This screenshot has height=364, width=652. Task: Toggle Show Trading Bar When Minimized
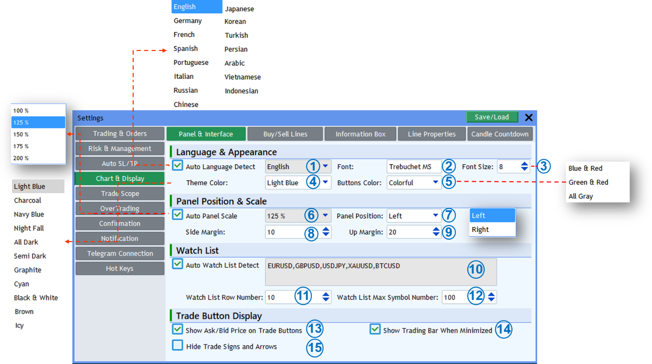click(375, 329)
